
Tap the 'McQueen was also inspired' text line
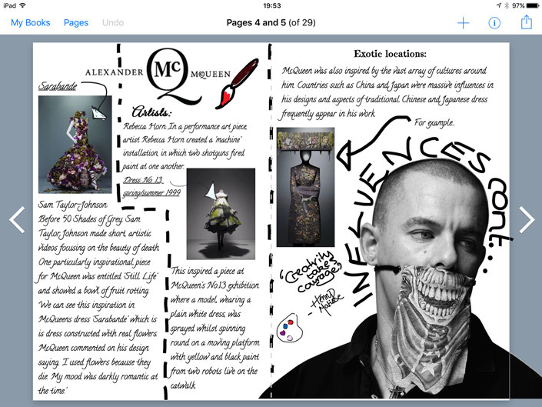point(384,71)
